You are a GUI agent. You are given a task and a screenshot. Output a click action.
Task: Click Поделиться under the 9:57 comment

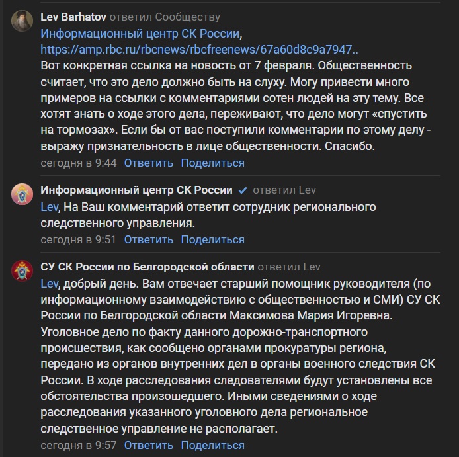[x=212, y=445]
